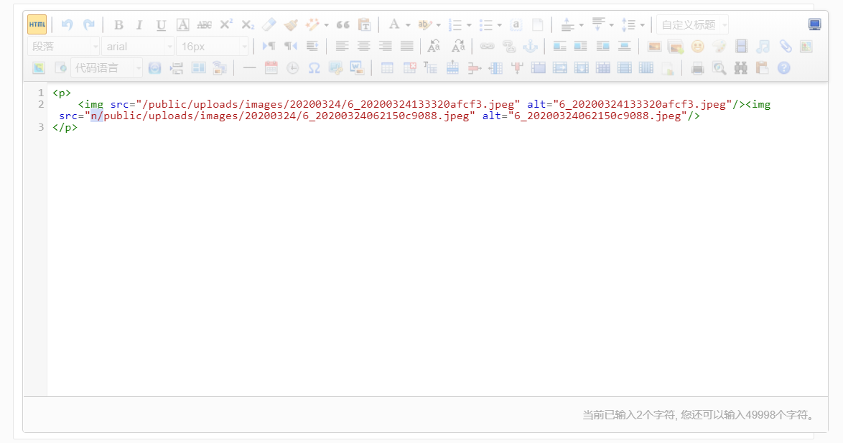Toggle HTML source code mode
This screenshot has height=443, width=843.
point(37,24)
